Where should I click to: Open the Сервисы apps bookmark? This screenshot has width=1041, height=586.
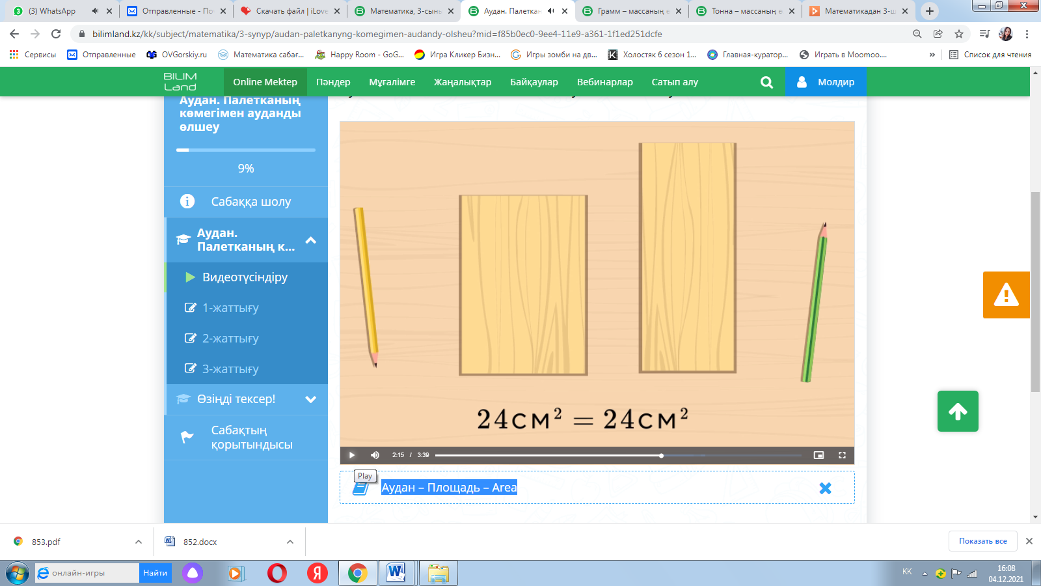pos(33,55)
